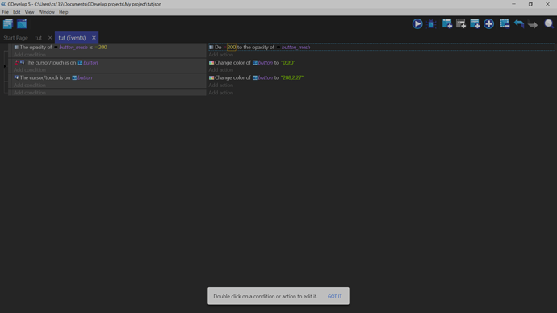Dismiss the hint with GOT IT
The height and width of the screenshot is (313, 557).
(335, 296)
